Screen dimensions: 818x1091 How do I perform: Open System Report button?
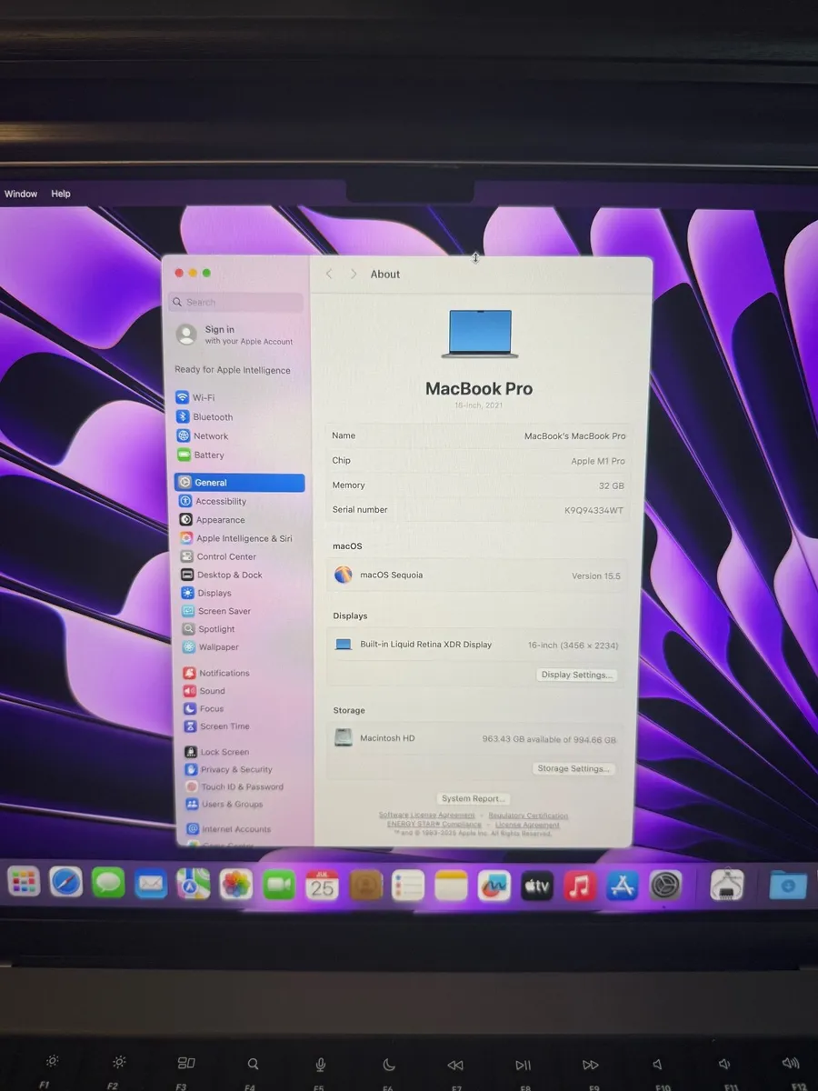(x=473, y=798)
